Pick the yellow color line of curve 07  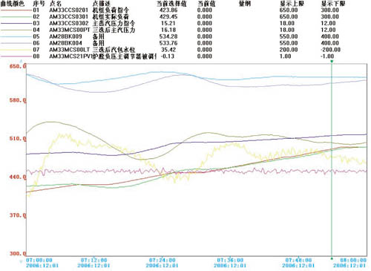click(x=16, y=50)
